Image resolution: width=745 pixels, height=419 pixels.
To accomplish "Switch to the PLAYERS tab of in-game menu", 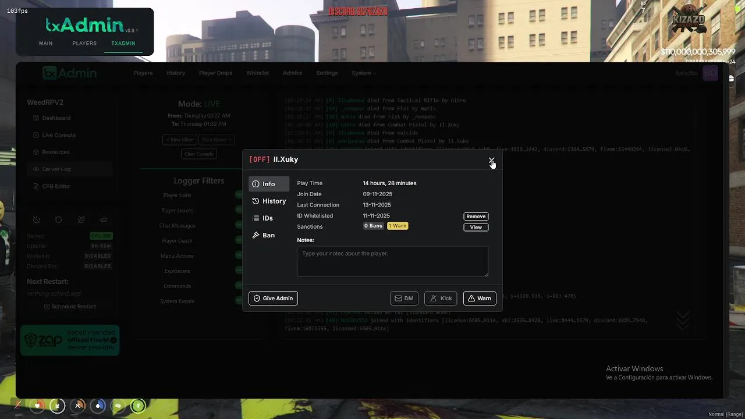I will pos(84,44).
